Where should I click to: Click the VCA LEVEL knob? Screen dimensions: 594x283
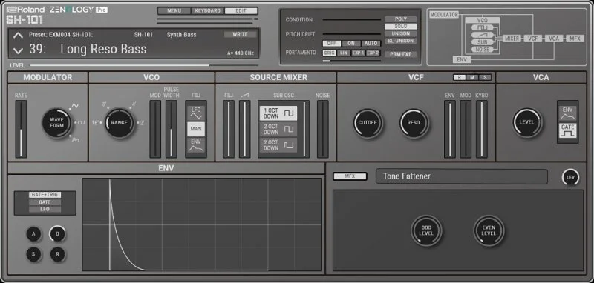pos(527,122)
